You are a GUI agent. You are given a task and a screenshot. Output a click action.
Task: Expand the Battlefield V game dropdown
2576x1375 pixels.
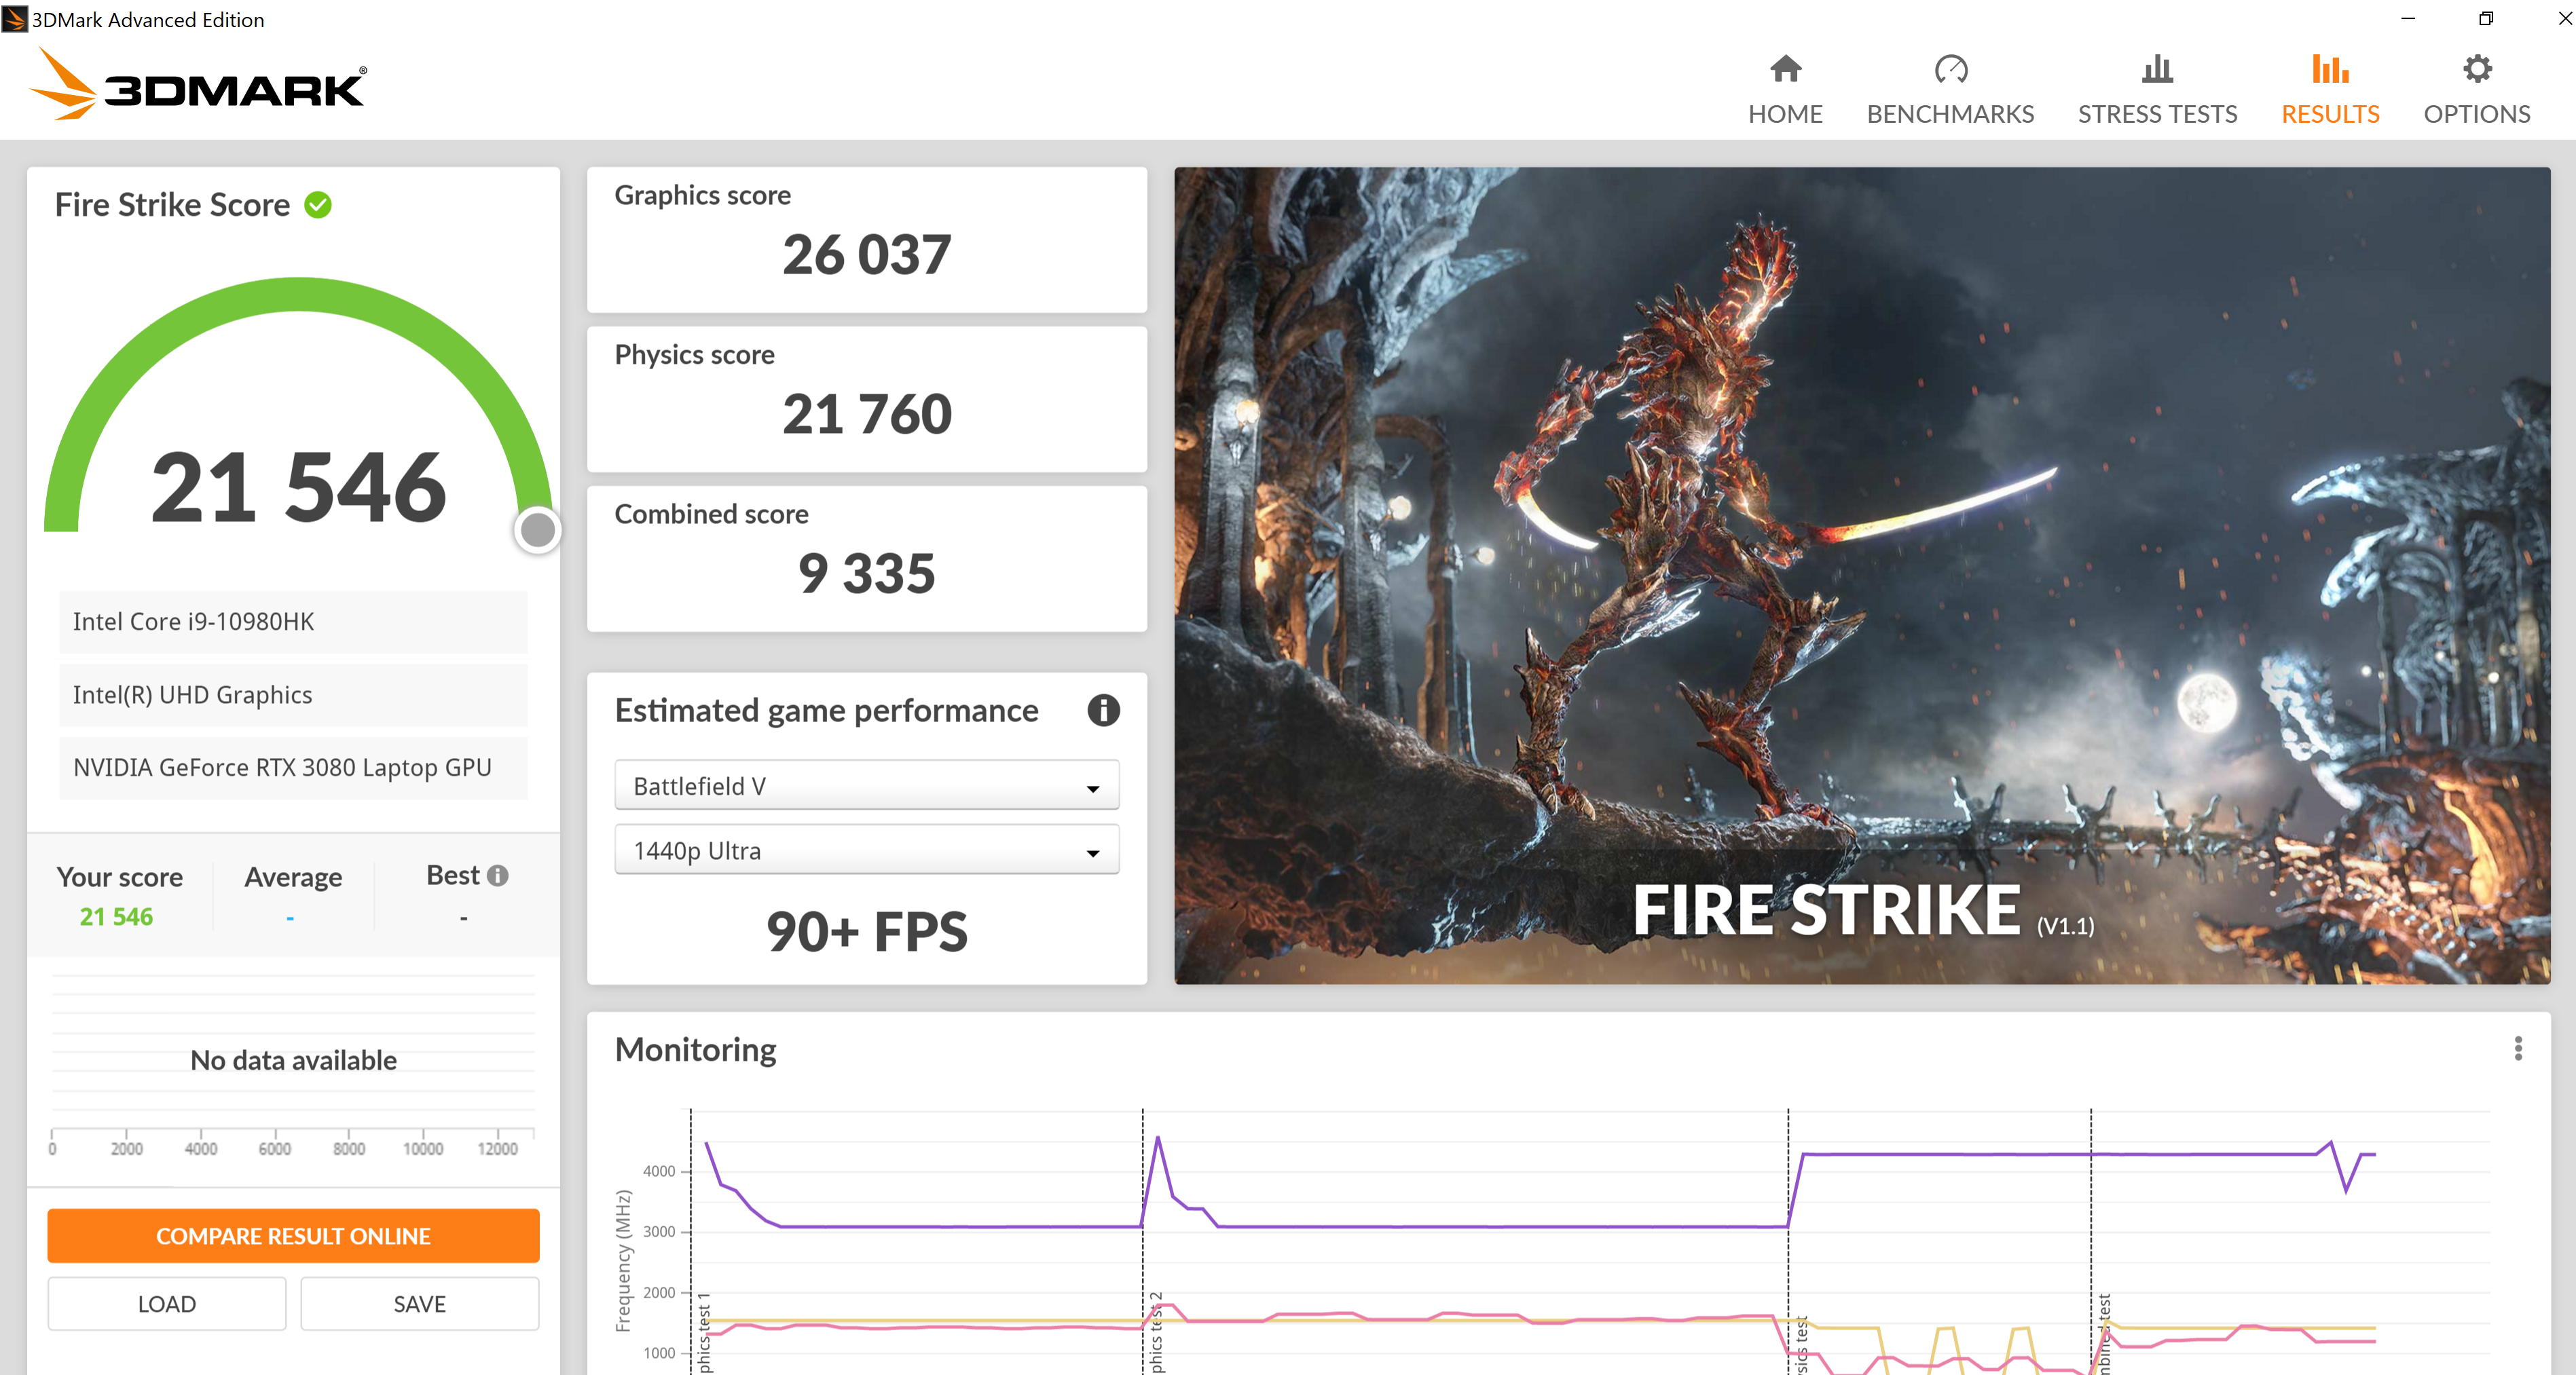(x=866, y=787)
